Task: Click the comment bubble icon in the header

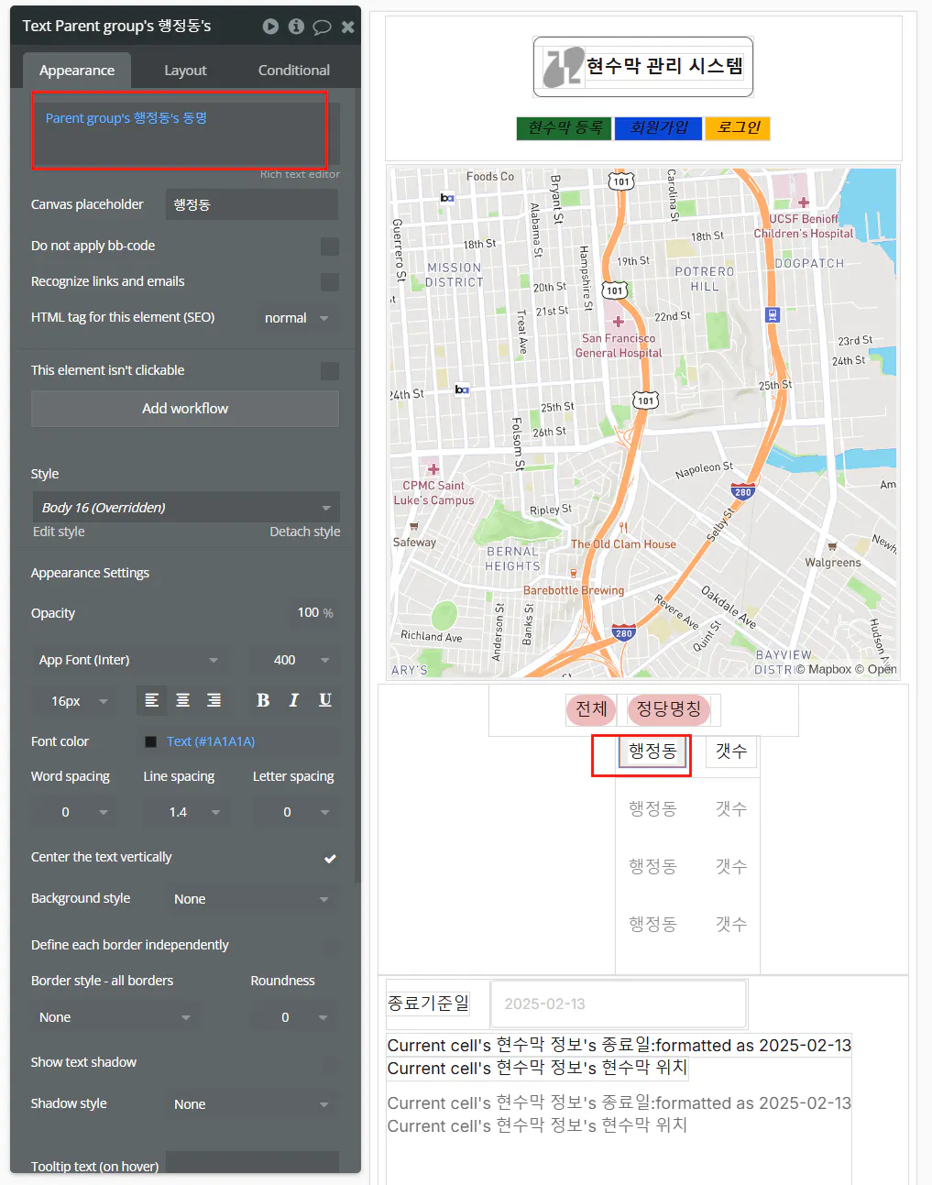Action: click(x=321, y=27)
